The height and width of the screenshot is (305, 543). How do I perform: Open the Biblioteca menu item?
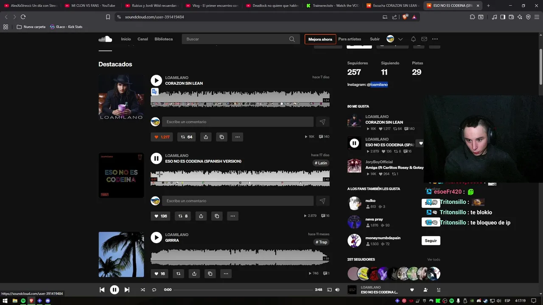(x=164, y=39)
